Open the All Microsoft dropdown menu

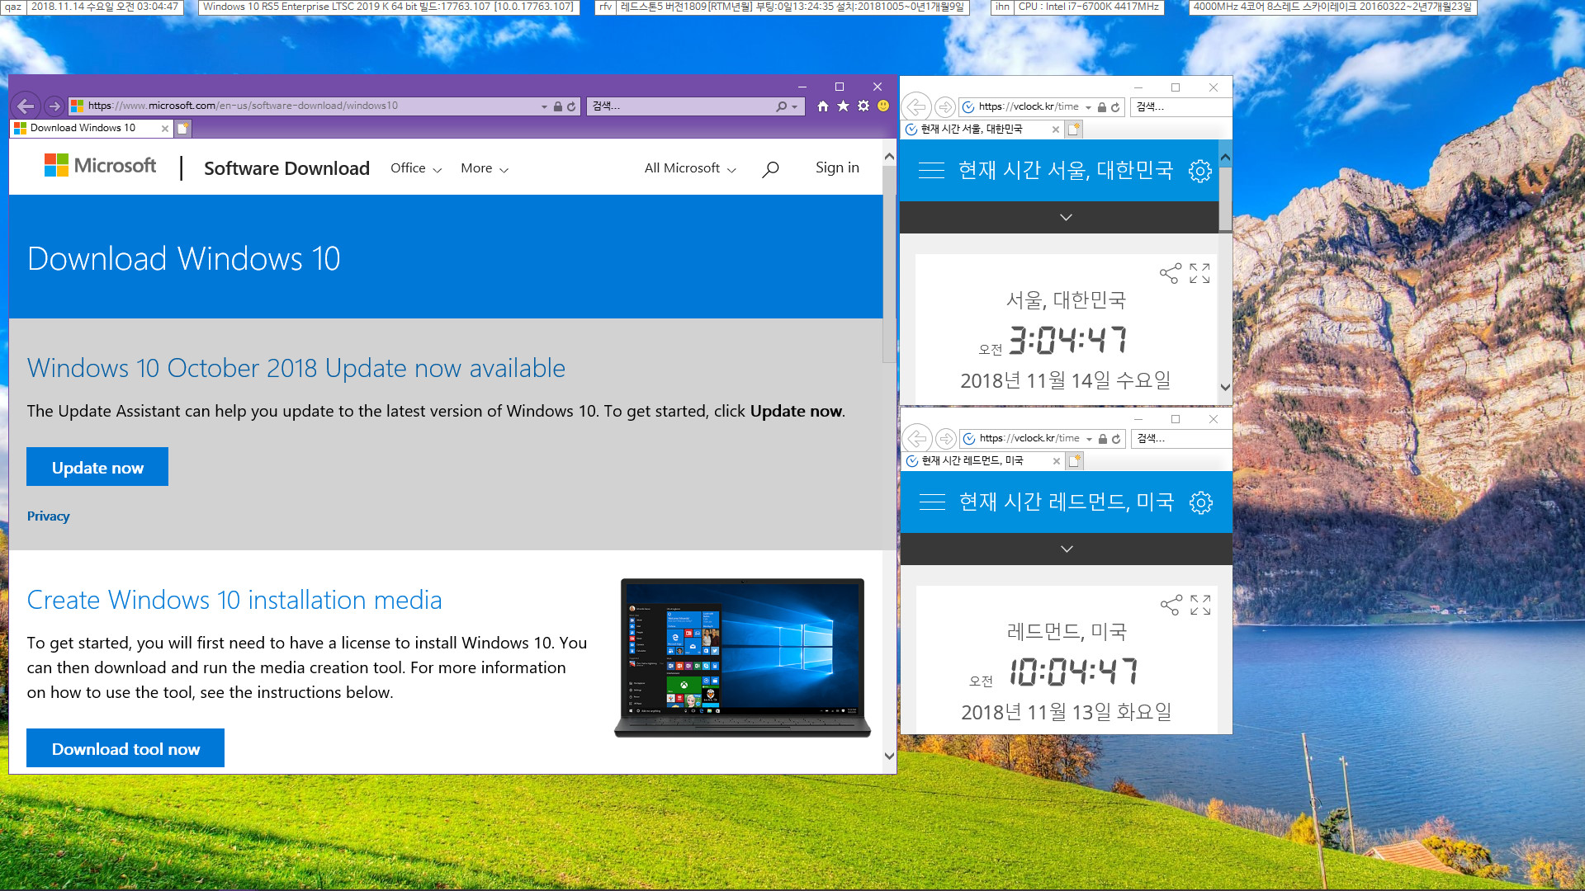[x=690, y=167]
